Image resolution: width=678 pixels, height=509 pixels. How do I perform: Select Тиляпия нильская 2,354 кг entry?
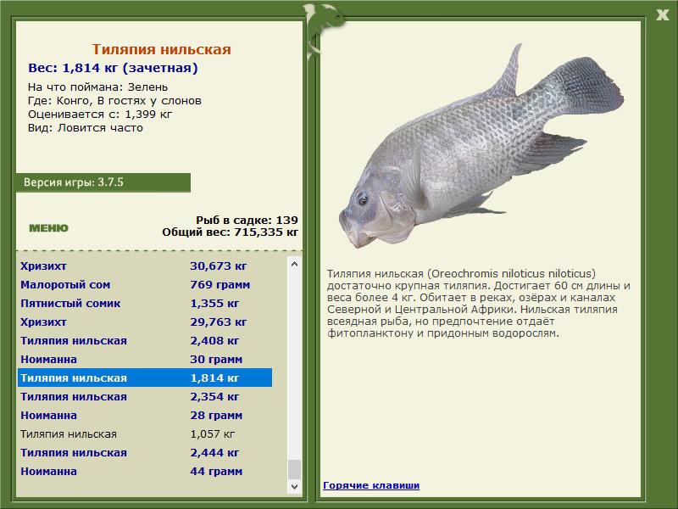click(144, 396)
